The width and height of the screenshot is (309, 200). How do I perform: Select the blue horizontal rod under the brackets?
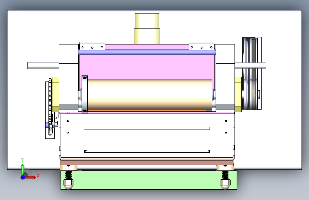point(147,52)
